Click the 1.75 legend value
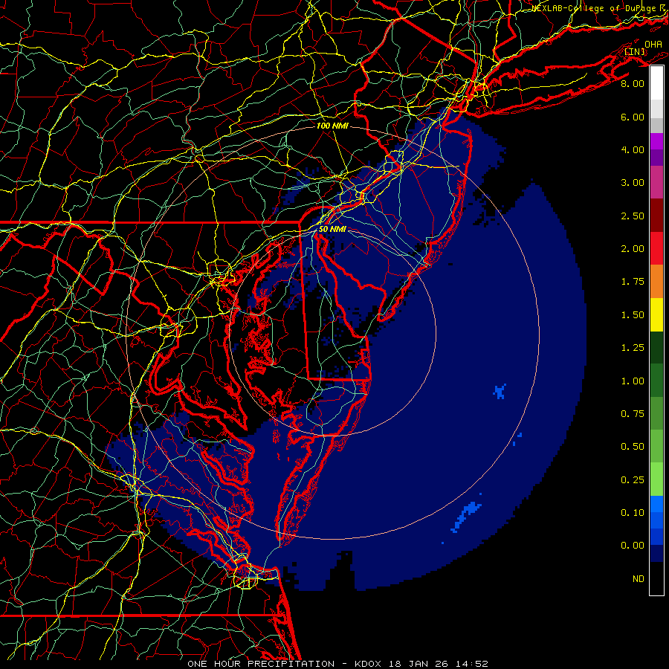Viewport: 669px width, 669px height. tap(633, 282)
